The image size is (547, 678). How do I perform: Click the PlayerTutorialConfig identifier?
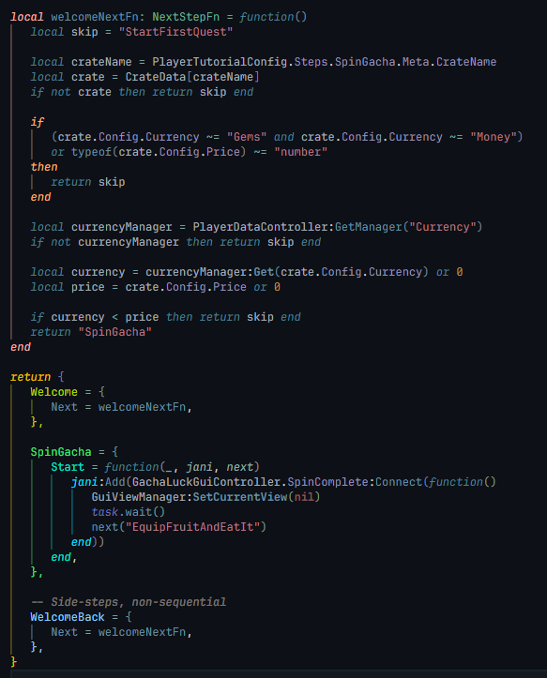(220, 62)
